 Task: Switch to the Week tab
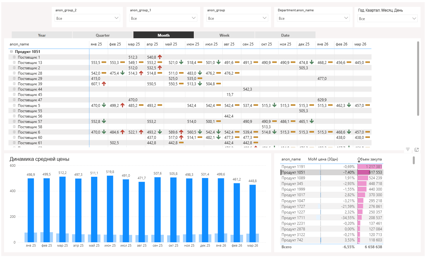click(x=224, y=35)
